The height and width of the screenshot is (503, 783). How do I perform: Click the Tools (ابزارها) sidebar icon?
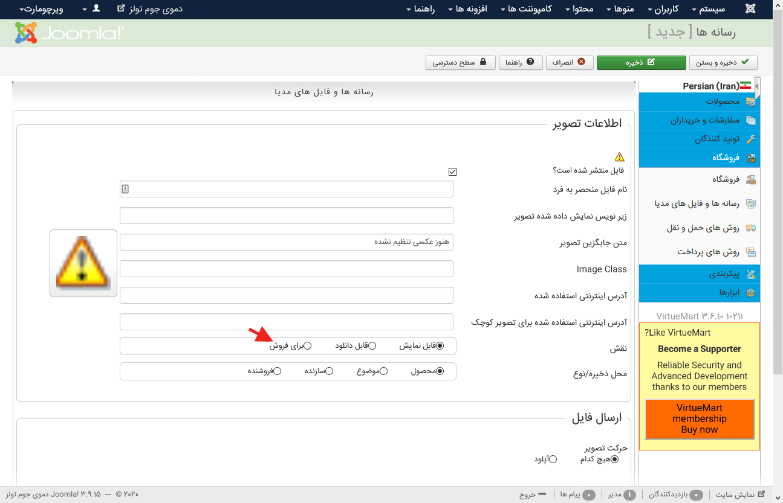point(750,292)
